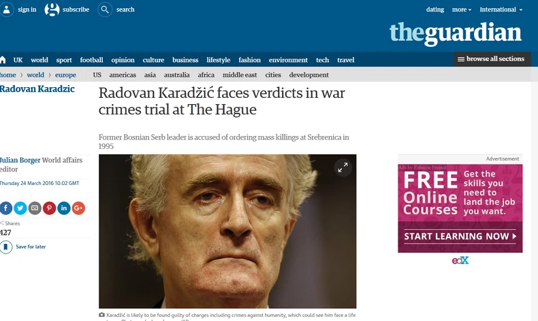Share article by email icon
The image size is (538, 321).
[x=35, y=208]
